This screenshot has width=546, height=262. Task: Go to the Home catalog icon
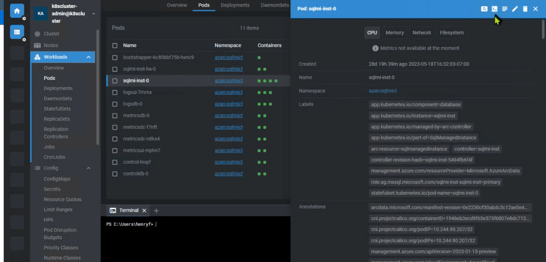point(17,11)
